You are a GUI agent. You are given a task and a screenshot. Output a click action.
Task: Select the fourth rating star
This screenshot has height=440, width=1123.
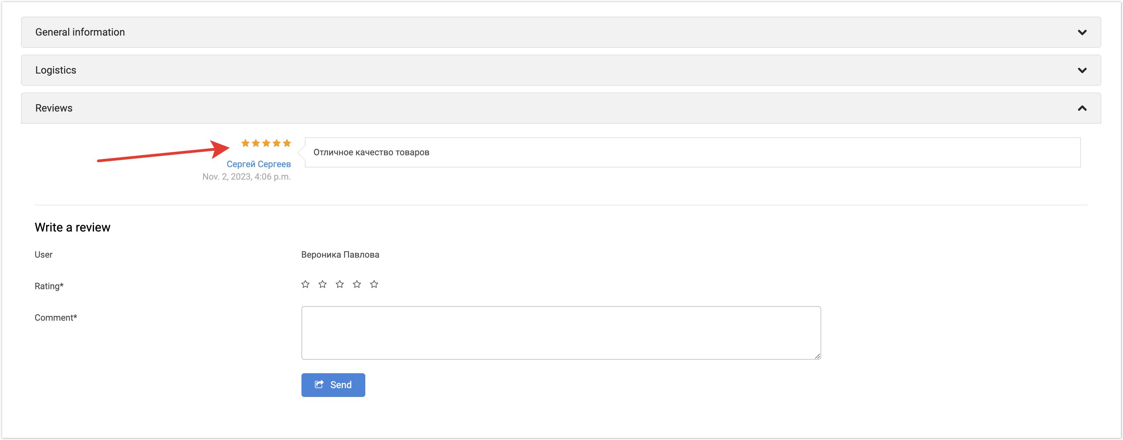[357, 284]
